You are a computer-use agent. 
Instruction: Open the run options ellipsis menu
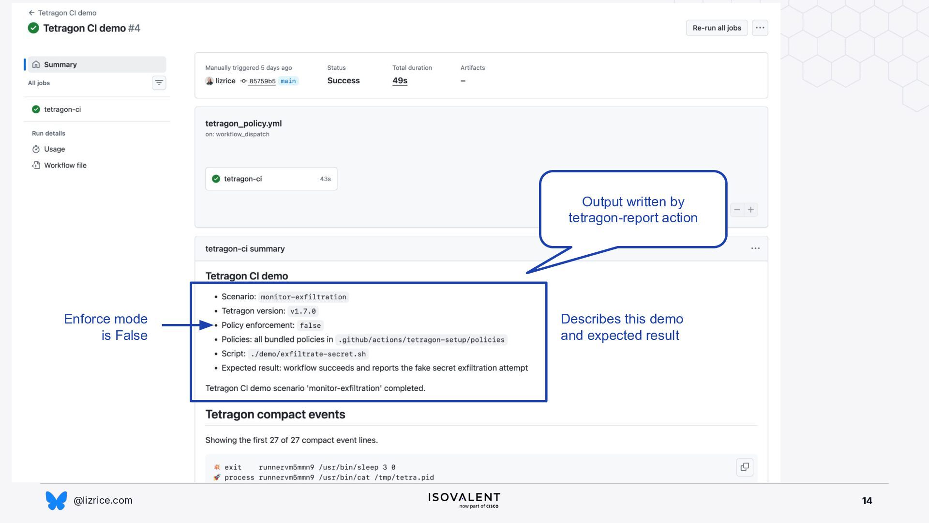point(760,28)
